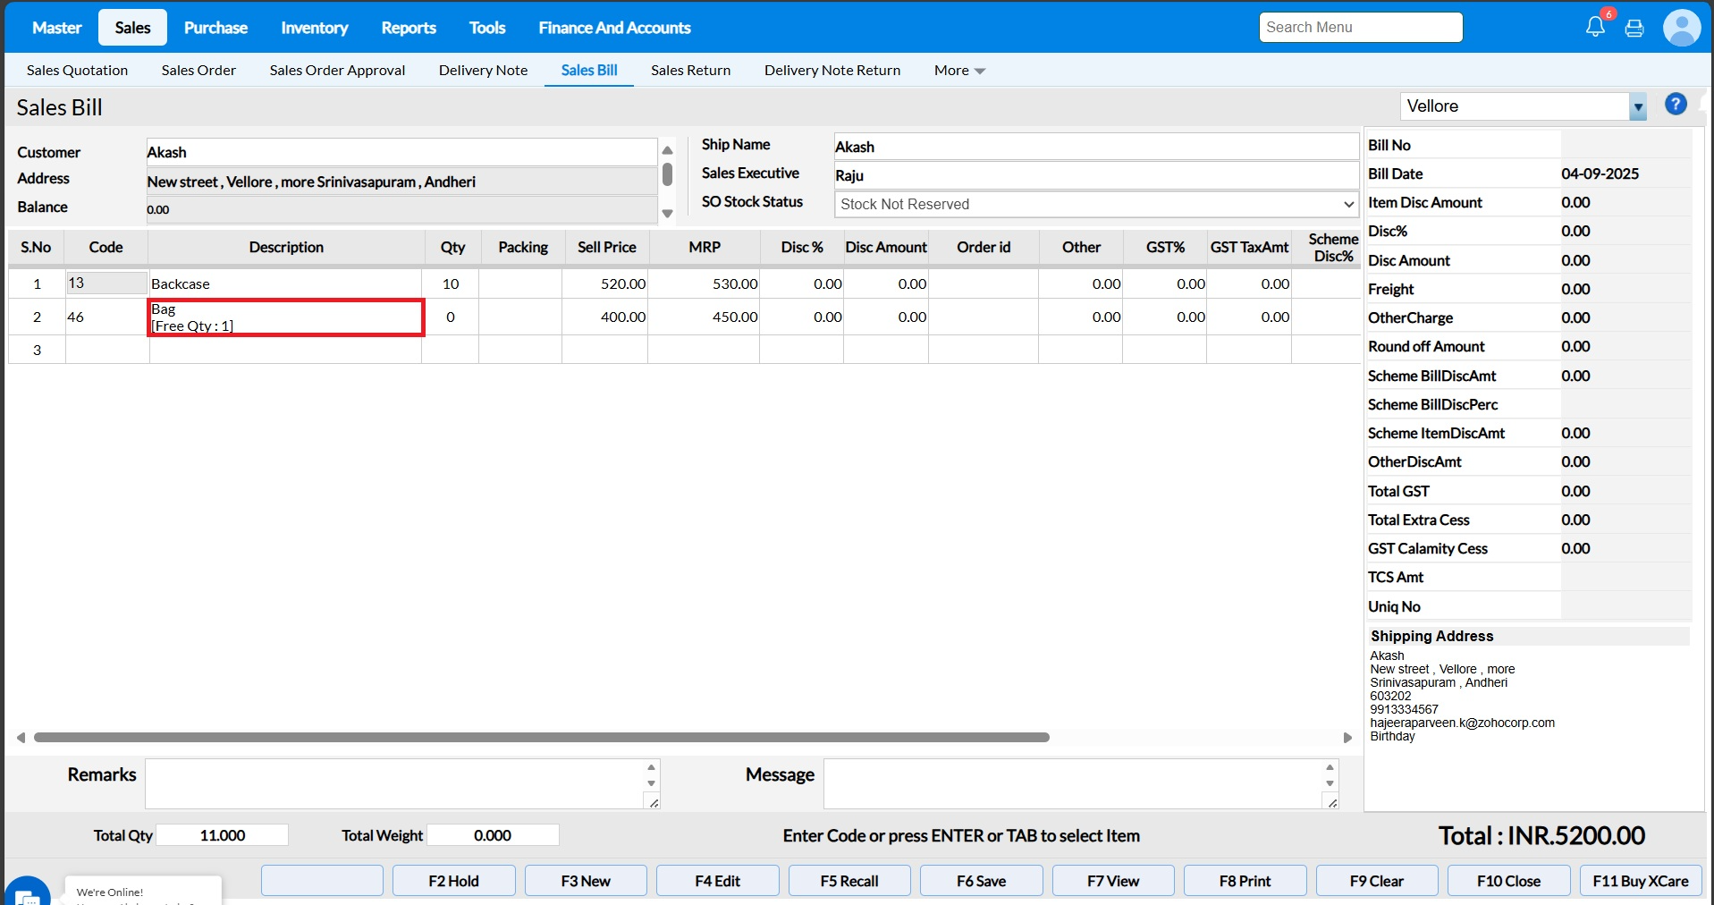Click the printer icon in header
This screenshot has width=1714, height=905.
click(x=1634, y=28)
